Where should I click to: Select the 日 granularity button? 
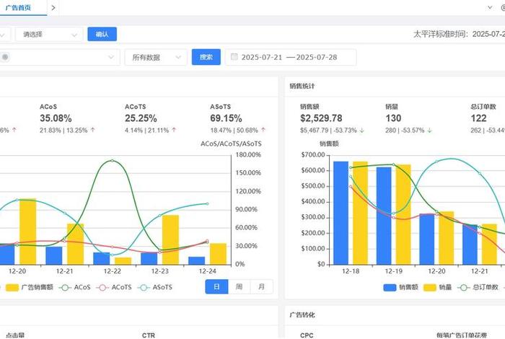pyautogui.click(x=216, y=286)
